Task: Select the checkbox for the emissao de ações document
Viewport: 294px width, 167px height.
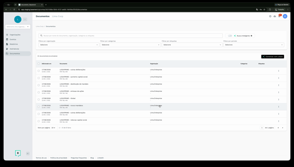Action: point(39,92)
